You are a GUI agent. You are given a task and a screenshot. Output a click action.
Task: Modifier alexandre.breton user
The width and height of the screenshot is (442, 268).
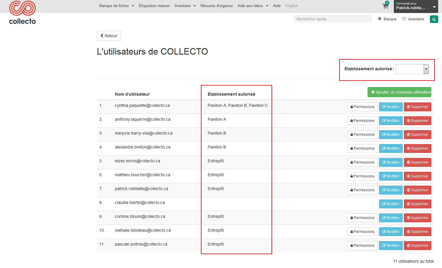[391, 148]
